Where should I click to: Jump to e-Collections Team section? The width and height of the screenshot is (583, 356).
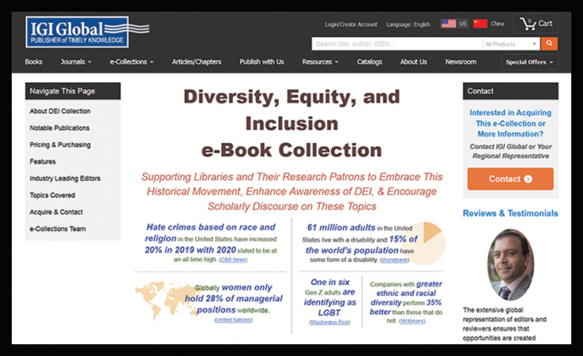[x=58, y=229]
